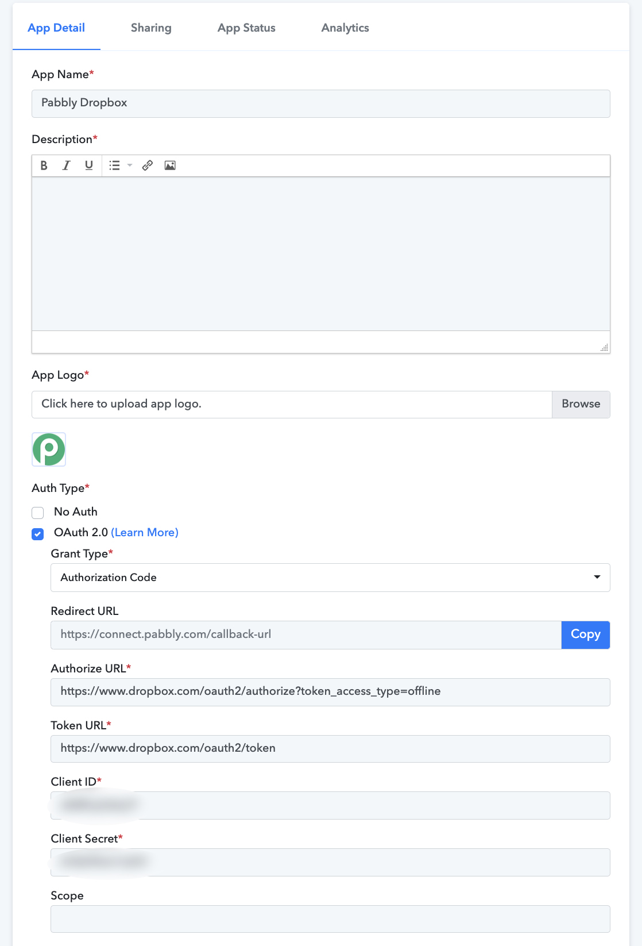Screen dimensions: 642x946
Task: Click the empty Scope field
Action: [330, 919]
